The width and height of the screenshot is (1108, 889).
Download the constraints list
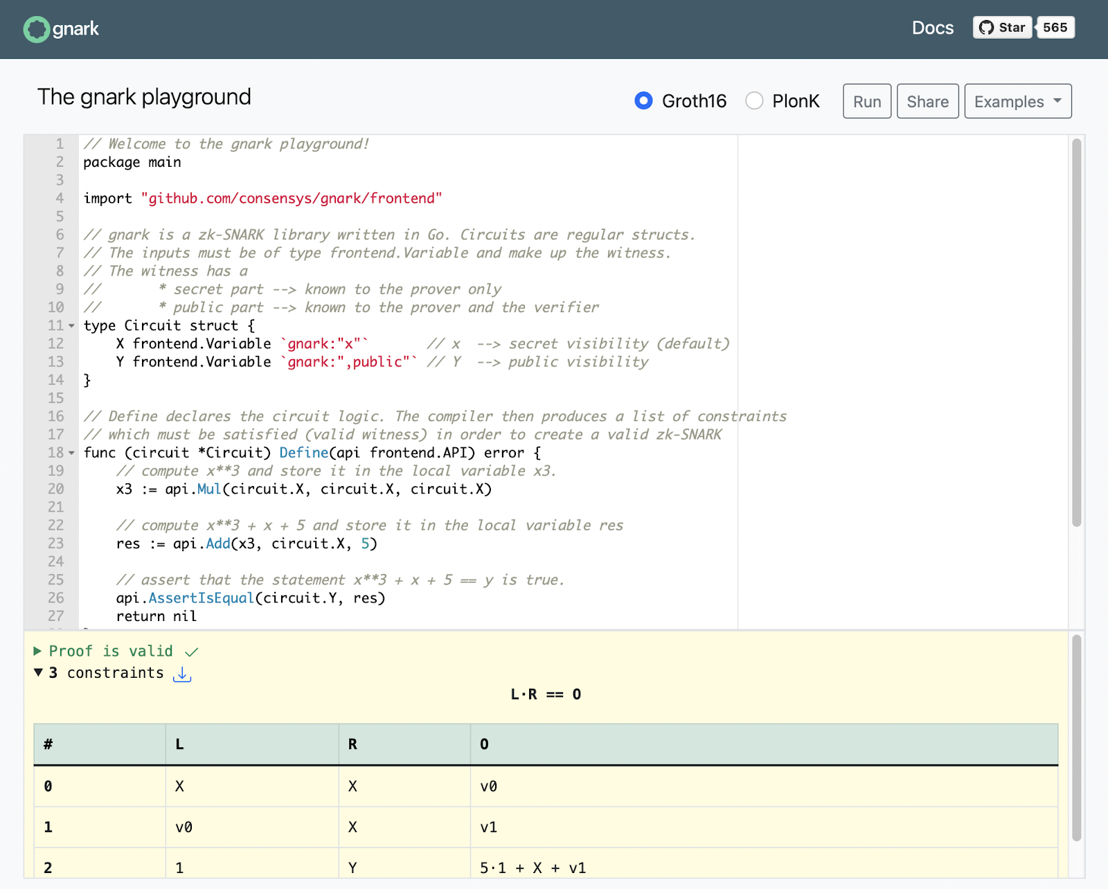coord(182,673)
